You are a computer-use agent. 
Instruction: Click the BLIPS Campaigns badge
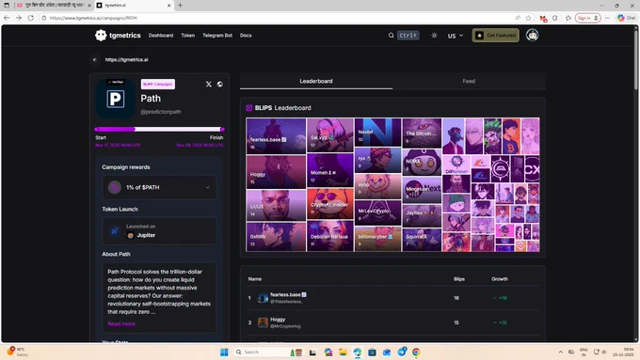click(x=158, y=84)
